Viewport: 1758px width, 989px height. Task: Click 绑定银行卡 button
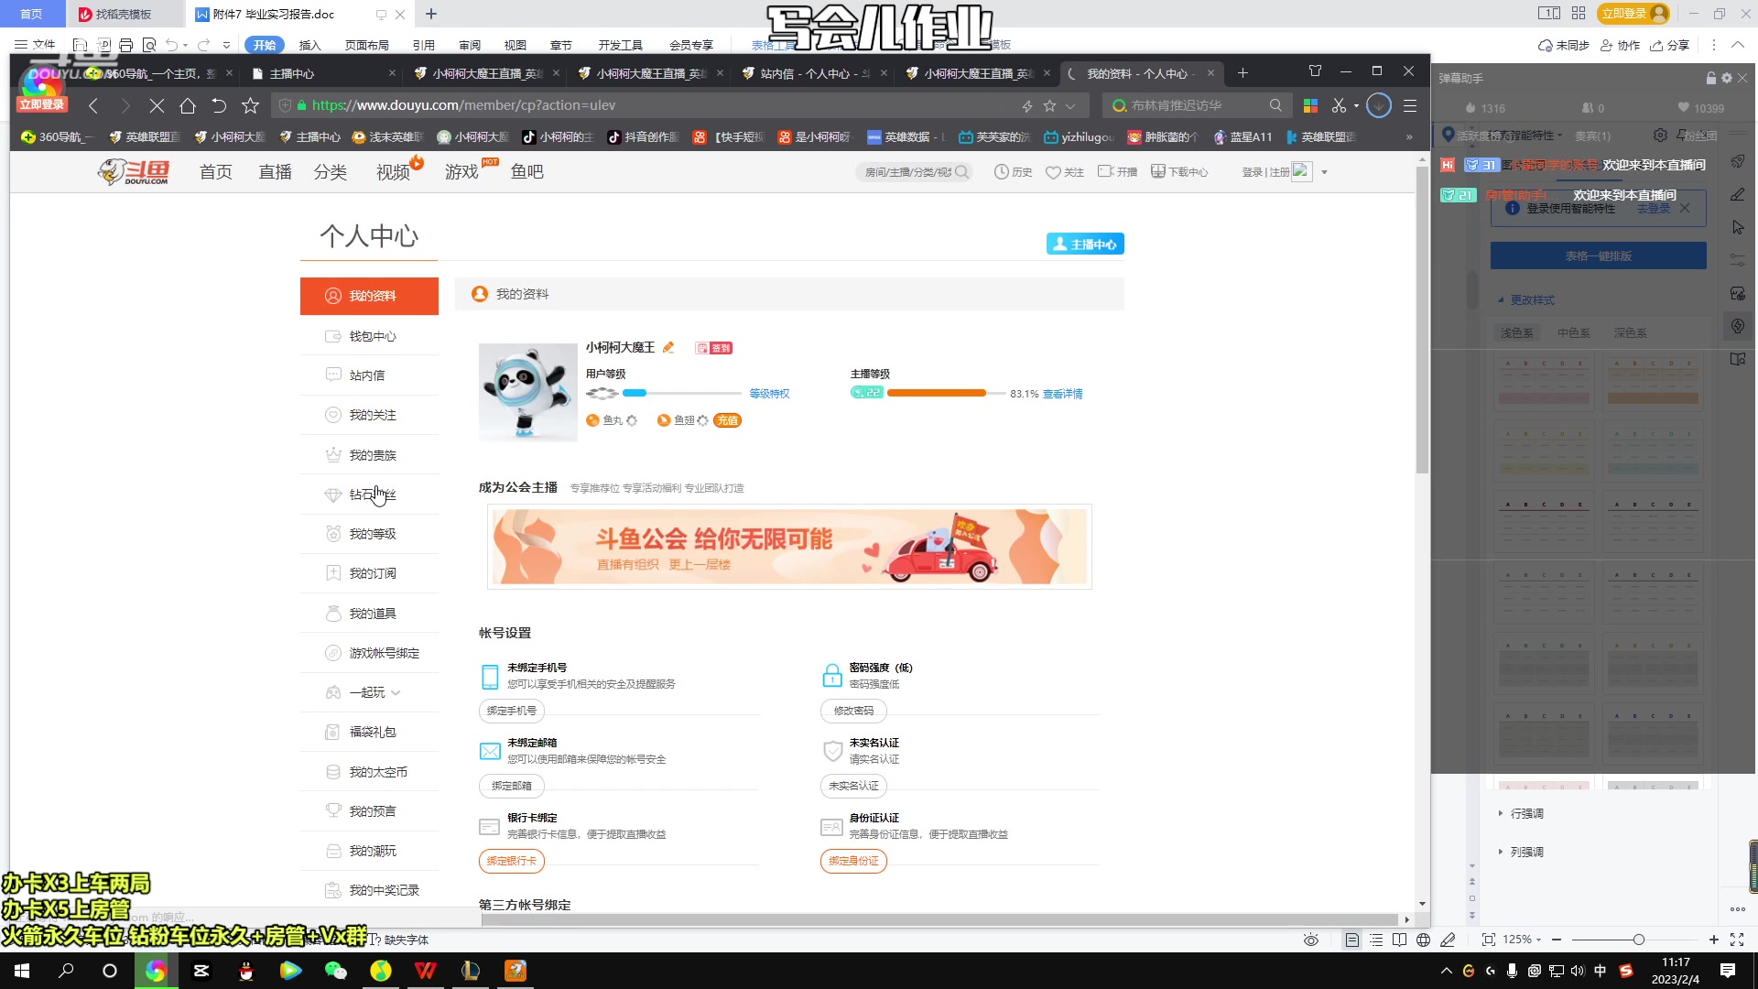click(x=512, y=861)
